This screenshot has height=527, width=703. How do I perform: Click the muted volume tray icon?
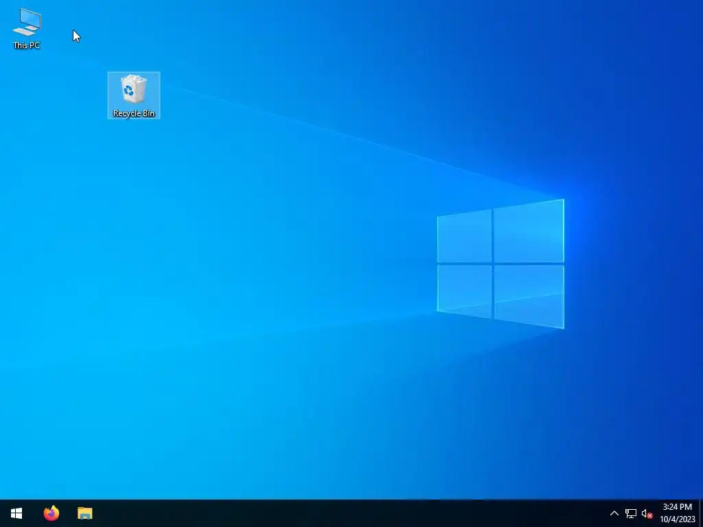click(x=647, y=513)
